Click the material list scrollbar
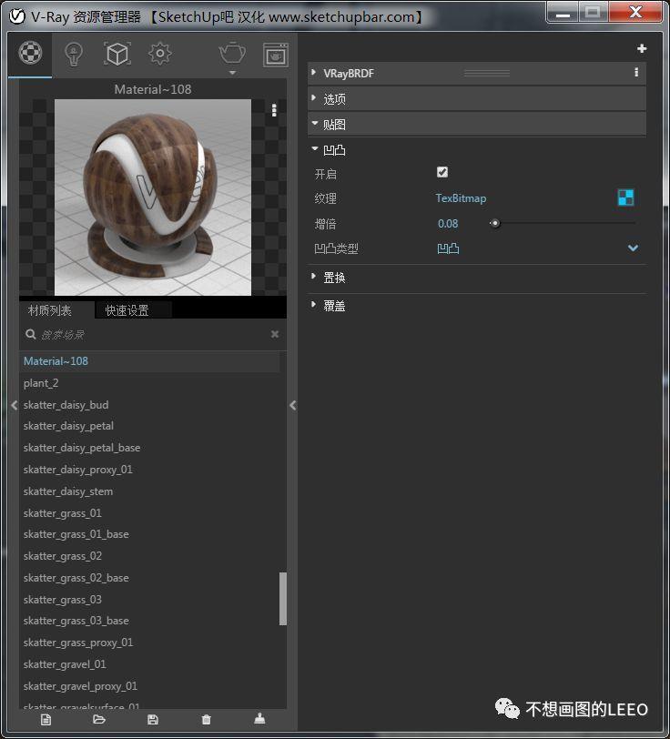 [x=283, y=599]
